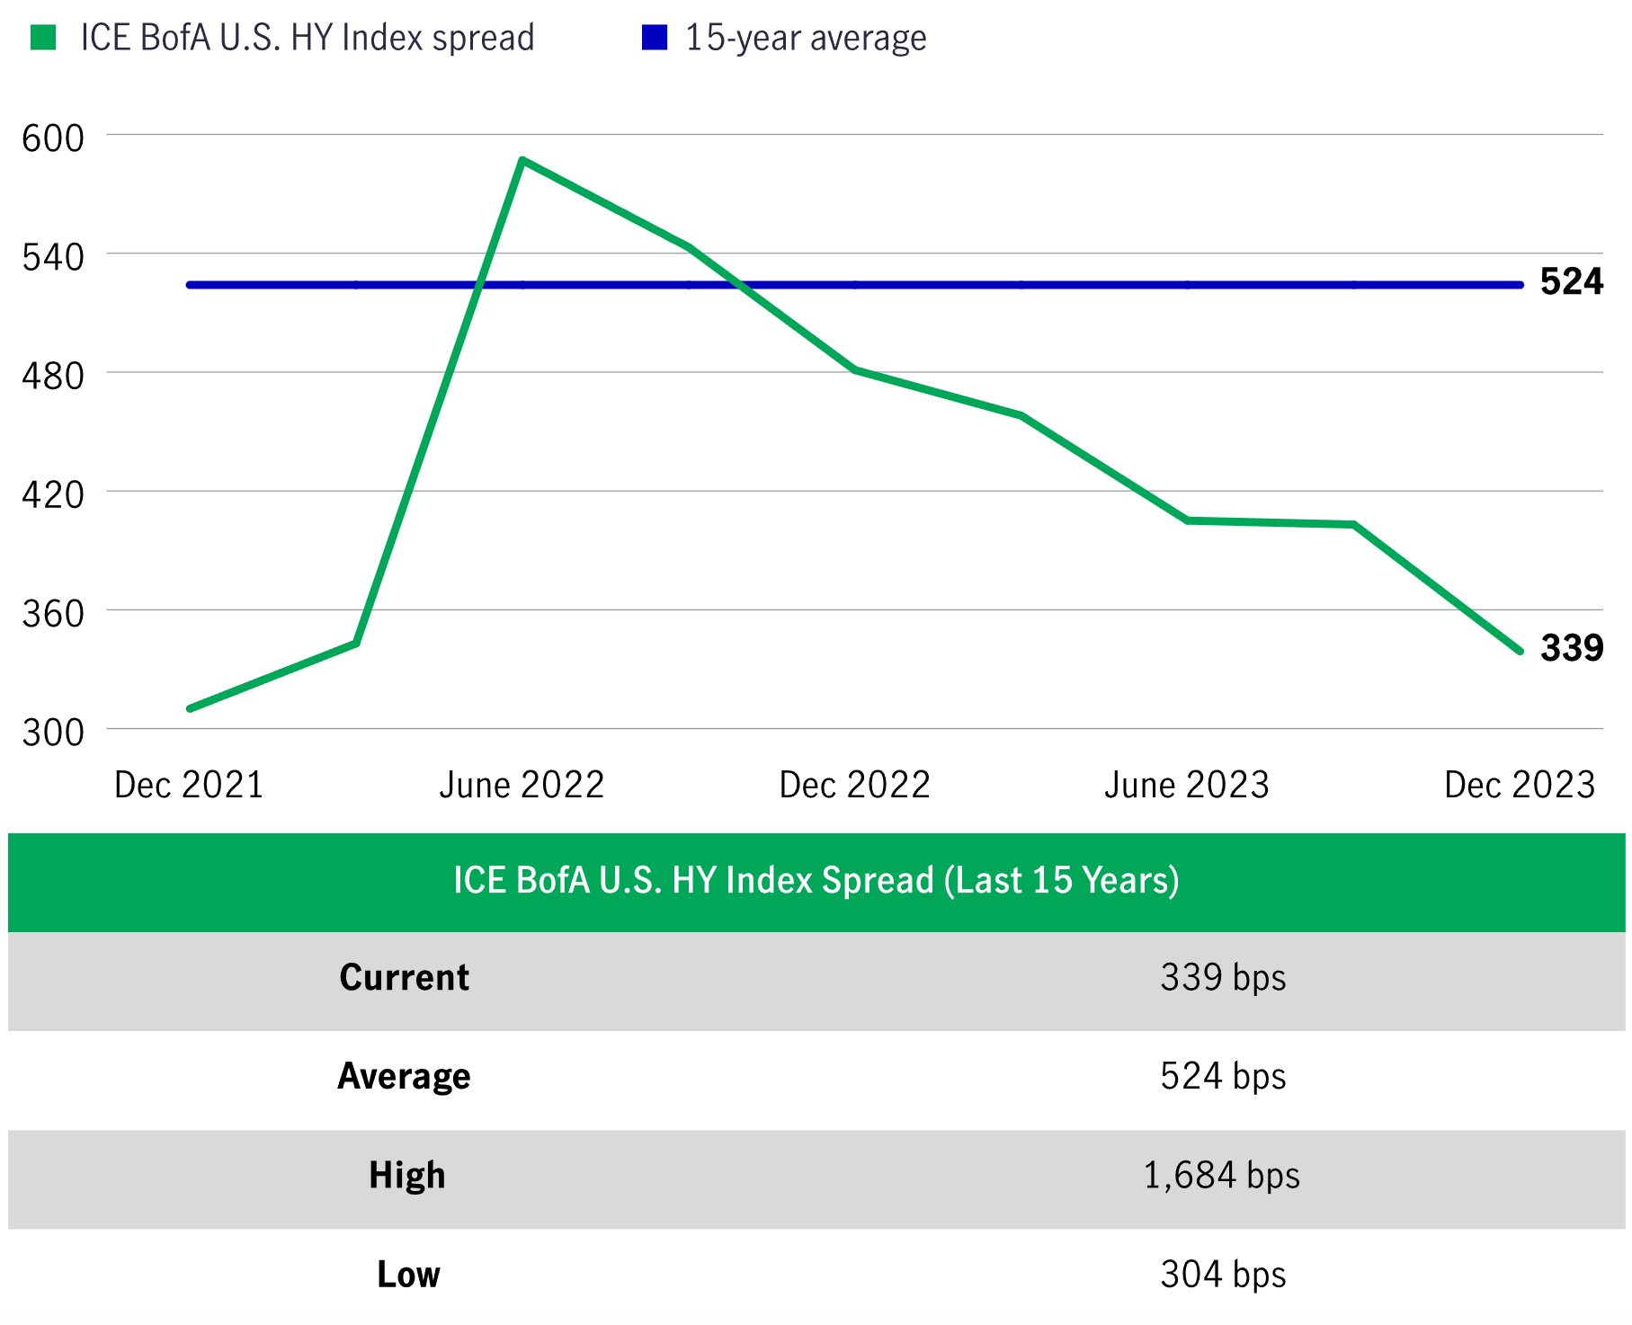The height and width of the screenshot is (1325, 1632).
Task: Click the 600 y-axis tick label
Action: (x=53, y=138)
